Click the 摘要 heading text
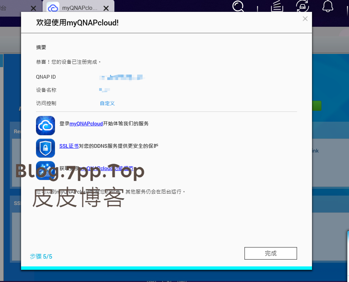The height and width of the screenshot is (282, 349). point(41,47)
